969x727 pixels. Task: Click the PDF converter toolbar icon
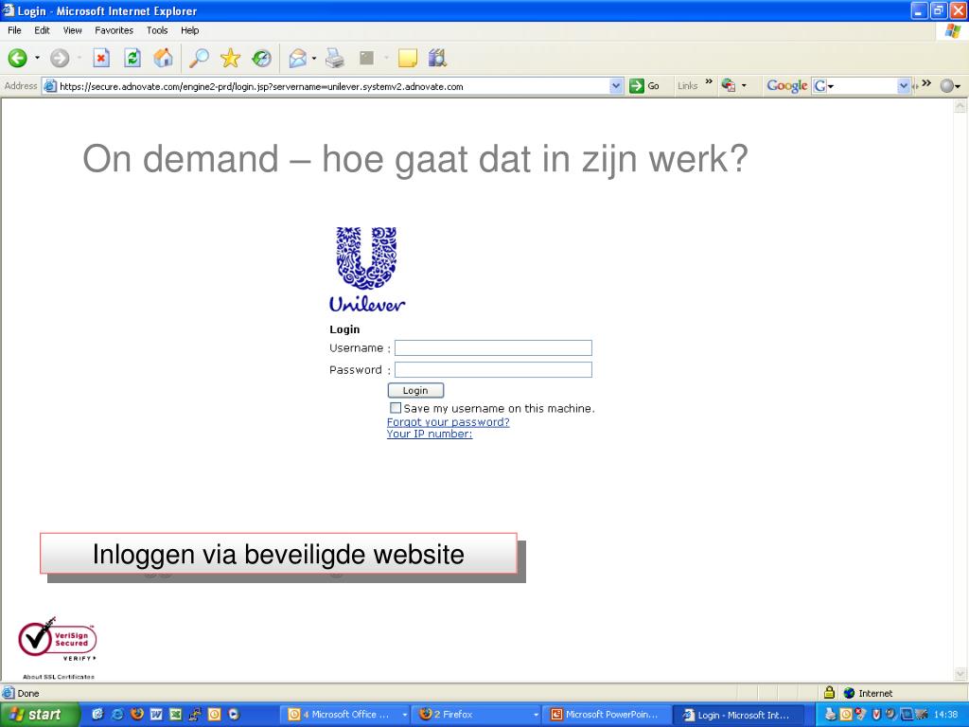(x=729, y=85)
